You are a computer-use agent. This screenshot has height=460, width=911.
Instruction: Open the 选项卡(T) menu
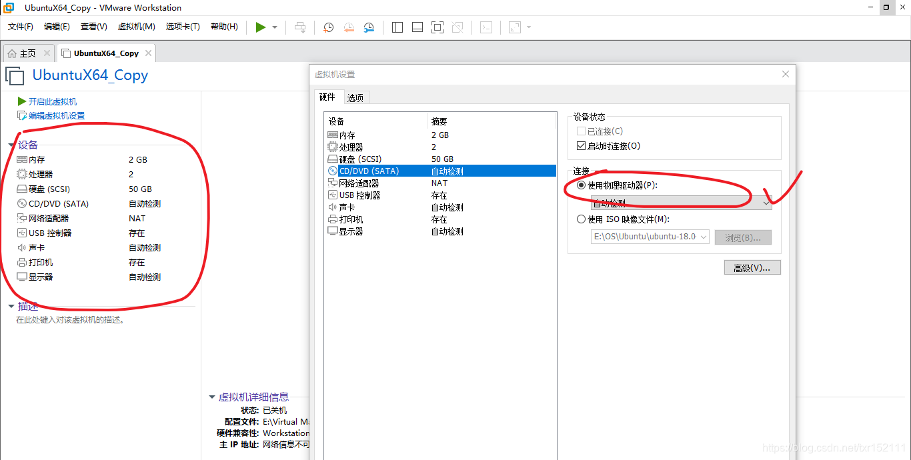pos(183,27)
